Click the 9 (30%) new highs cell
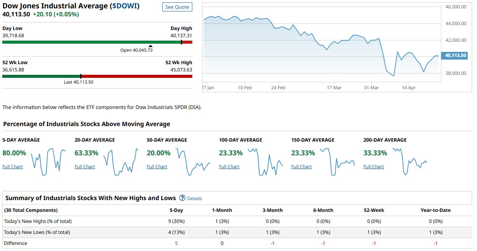The height and width of the screenshot is (251, 477). click(176, 221)
